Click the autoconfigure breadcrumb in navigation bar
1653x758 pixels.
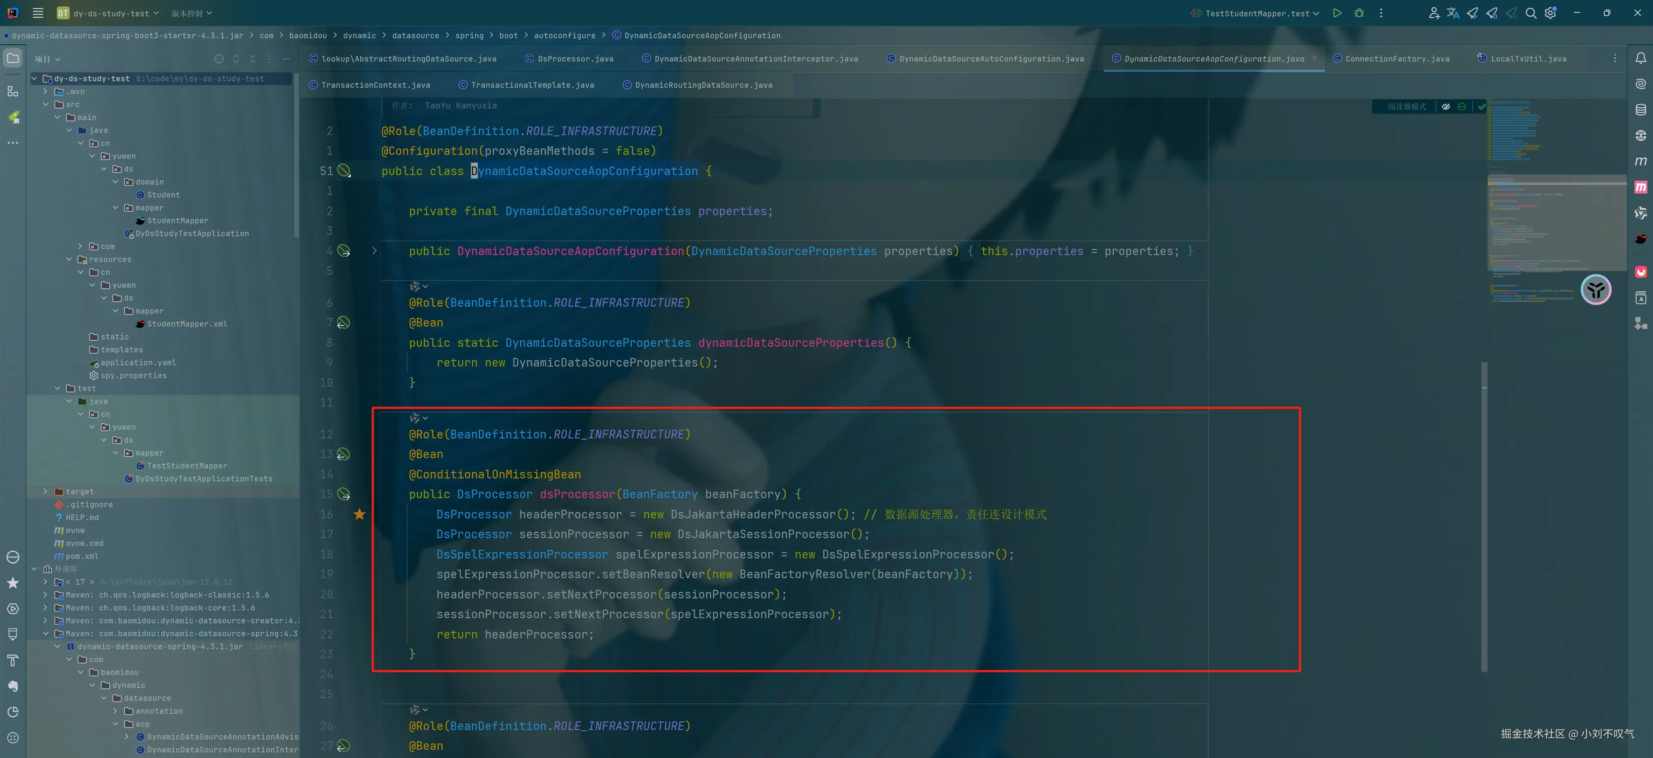coord(564,35)
